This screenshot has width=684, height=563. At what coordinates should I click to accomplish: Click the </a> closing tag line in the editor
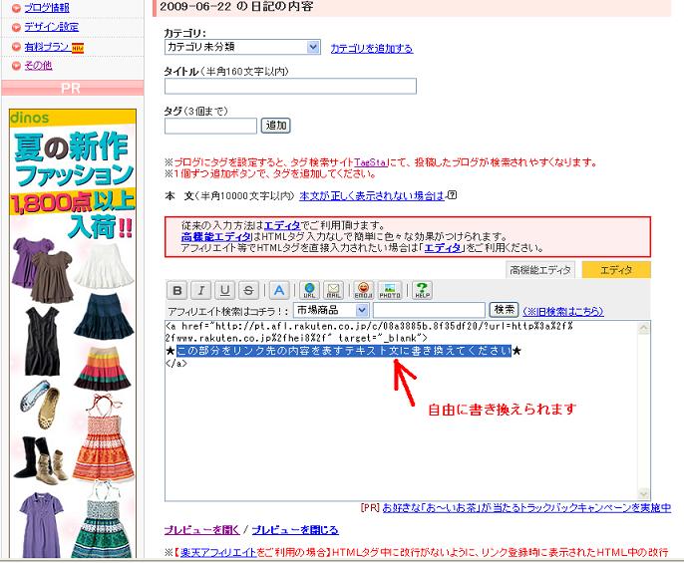tap(176, 364)
